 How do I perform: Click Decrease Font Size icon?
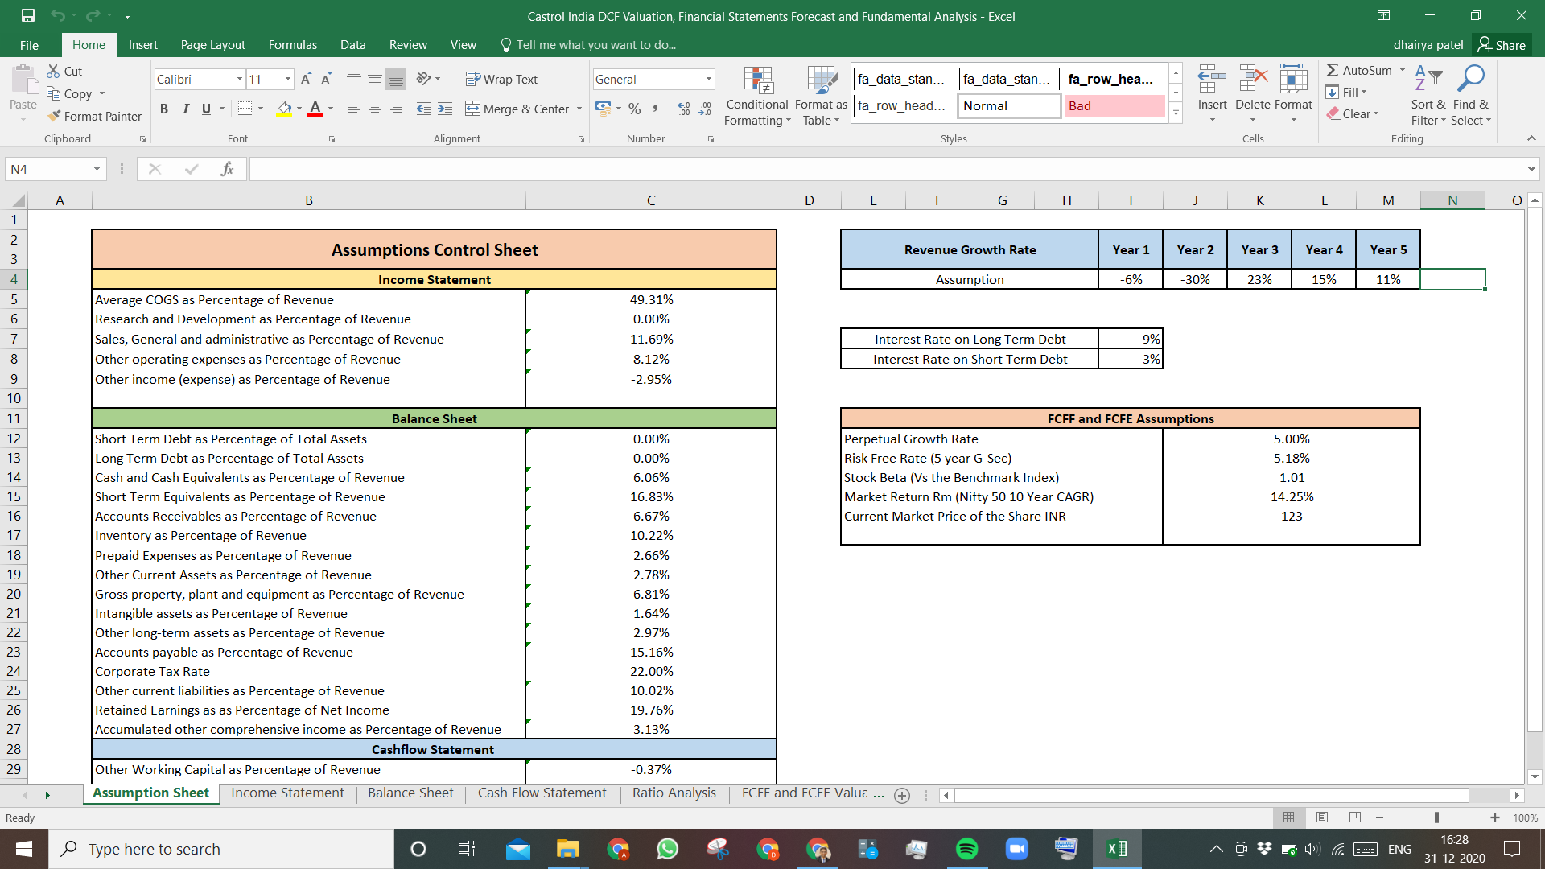(x=326, y=79)
